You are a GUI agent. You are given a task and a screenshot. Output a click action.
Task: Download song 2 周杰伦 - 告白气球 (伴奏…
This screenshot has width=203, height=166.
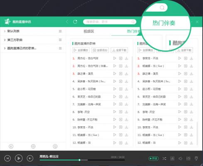pyautogui.click(x=127, y=66)
